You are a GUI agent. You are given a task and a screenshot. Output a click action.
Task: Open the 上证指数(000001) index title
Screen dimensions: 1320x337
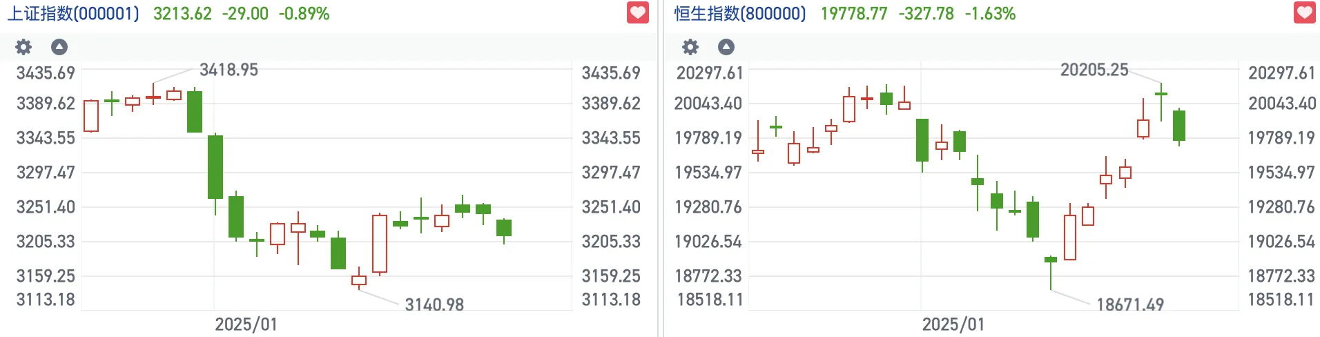[x=73, y=14]
